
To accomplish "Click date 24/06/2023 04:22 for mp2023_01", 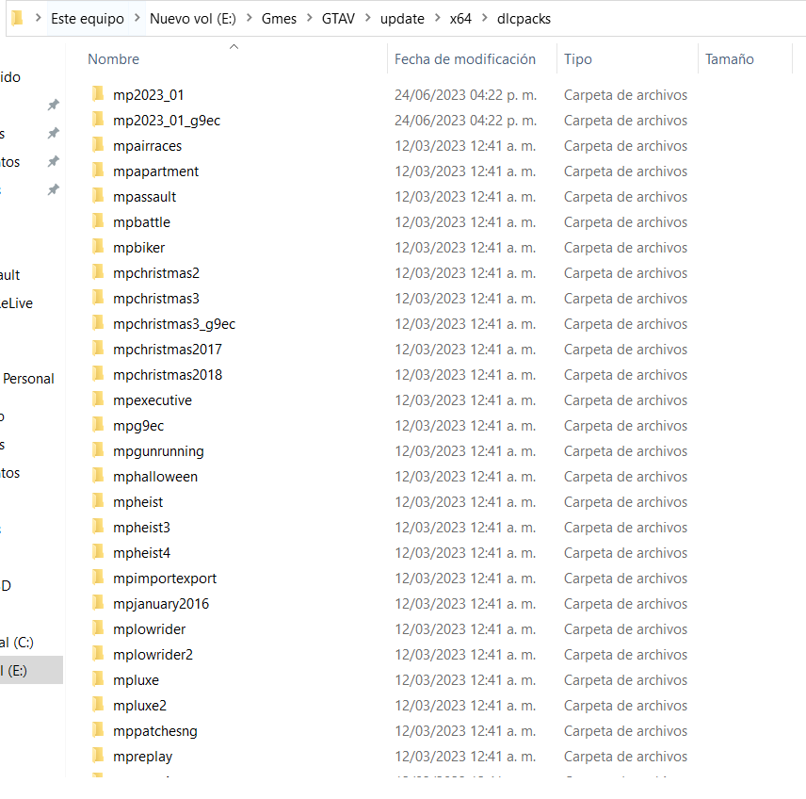I will pos(466,95).
